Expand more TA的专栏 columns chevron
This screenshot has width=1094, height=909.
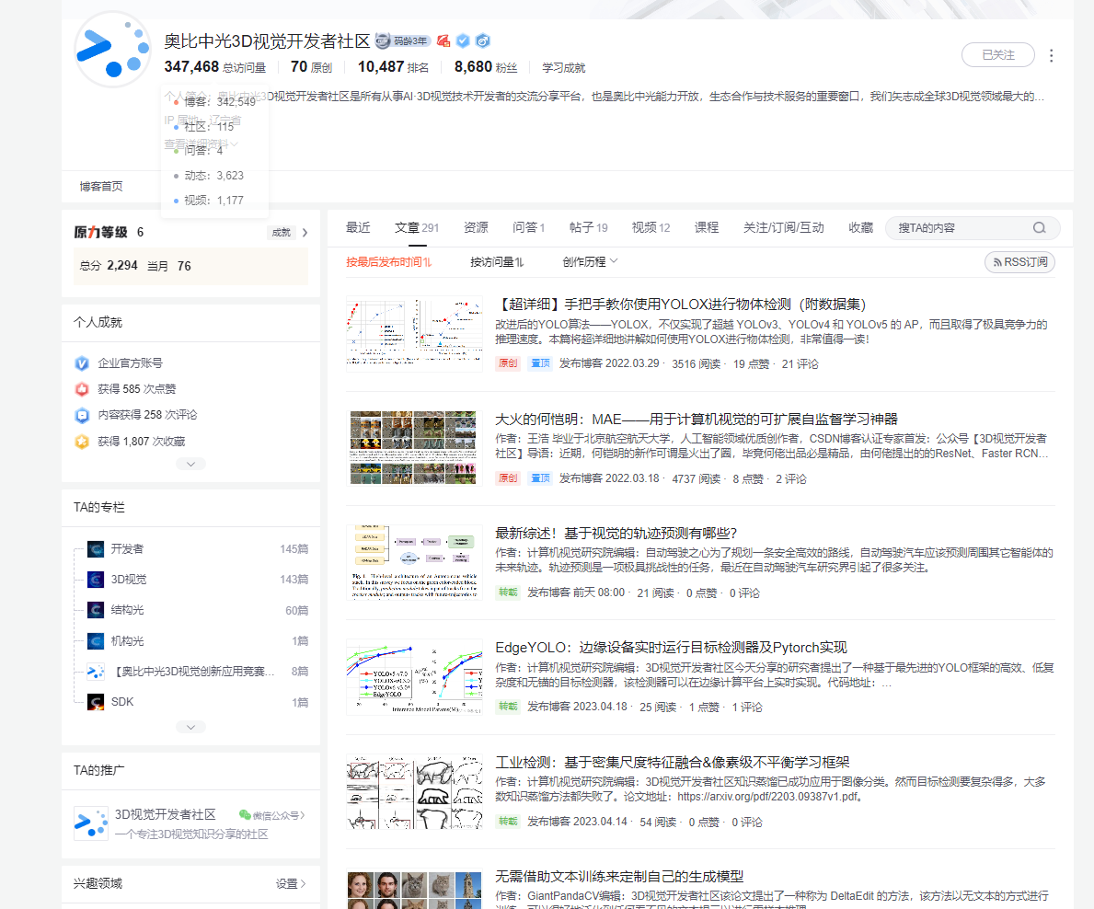coord(190,727)
